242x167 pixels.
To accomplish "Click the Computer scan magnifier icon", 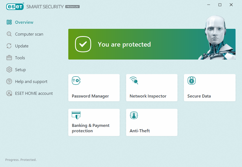I will [9, 34].
